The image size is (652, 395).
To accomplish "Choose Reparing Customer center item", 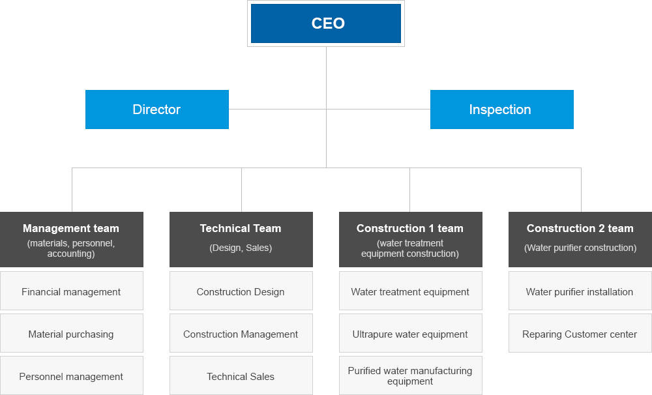I will 580,334.
